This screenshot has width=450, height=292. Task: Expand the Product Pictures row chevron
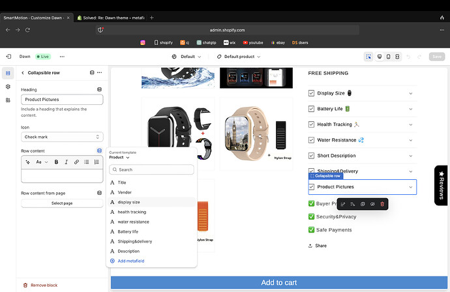coord(411,187)
